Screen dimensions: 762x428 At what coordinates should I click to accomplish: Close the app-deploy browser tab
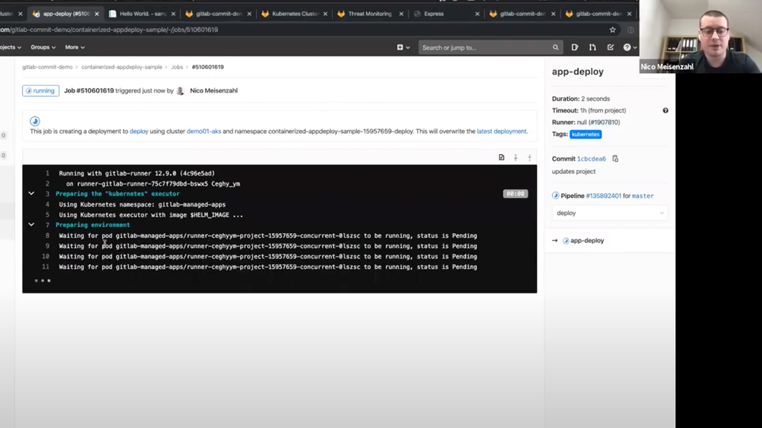tap(97, 14)
